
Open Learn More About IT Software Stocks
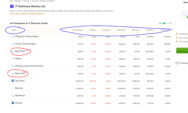(x=28, y=14)
